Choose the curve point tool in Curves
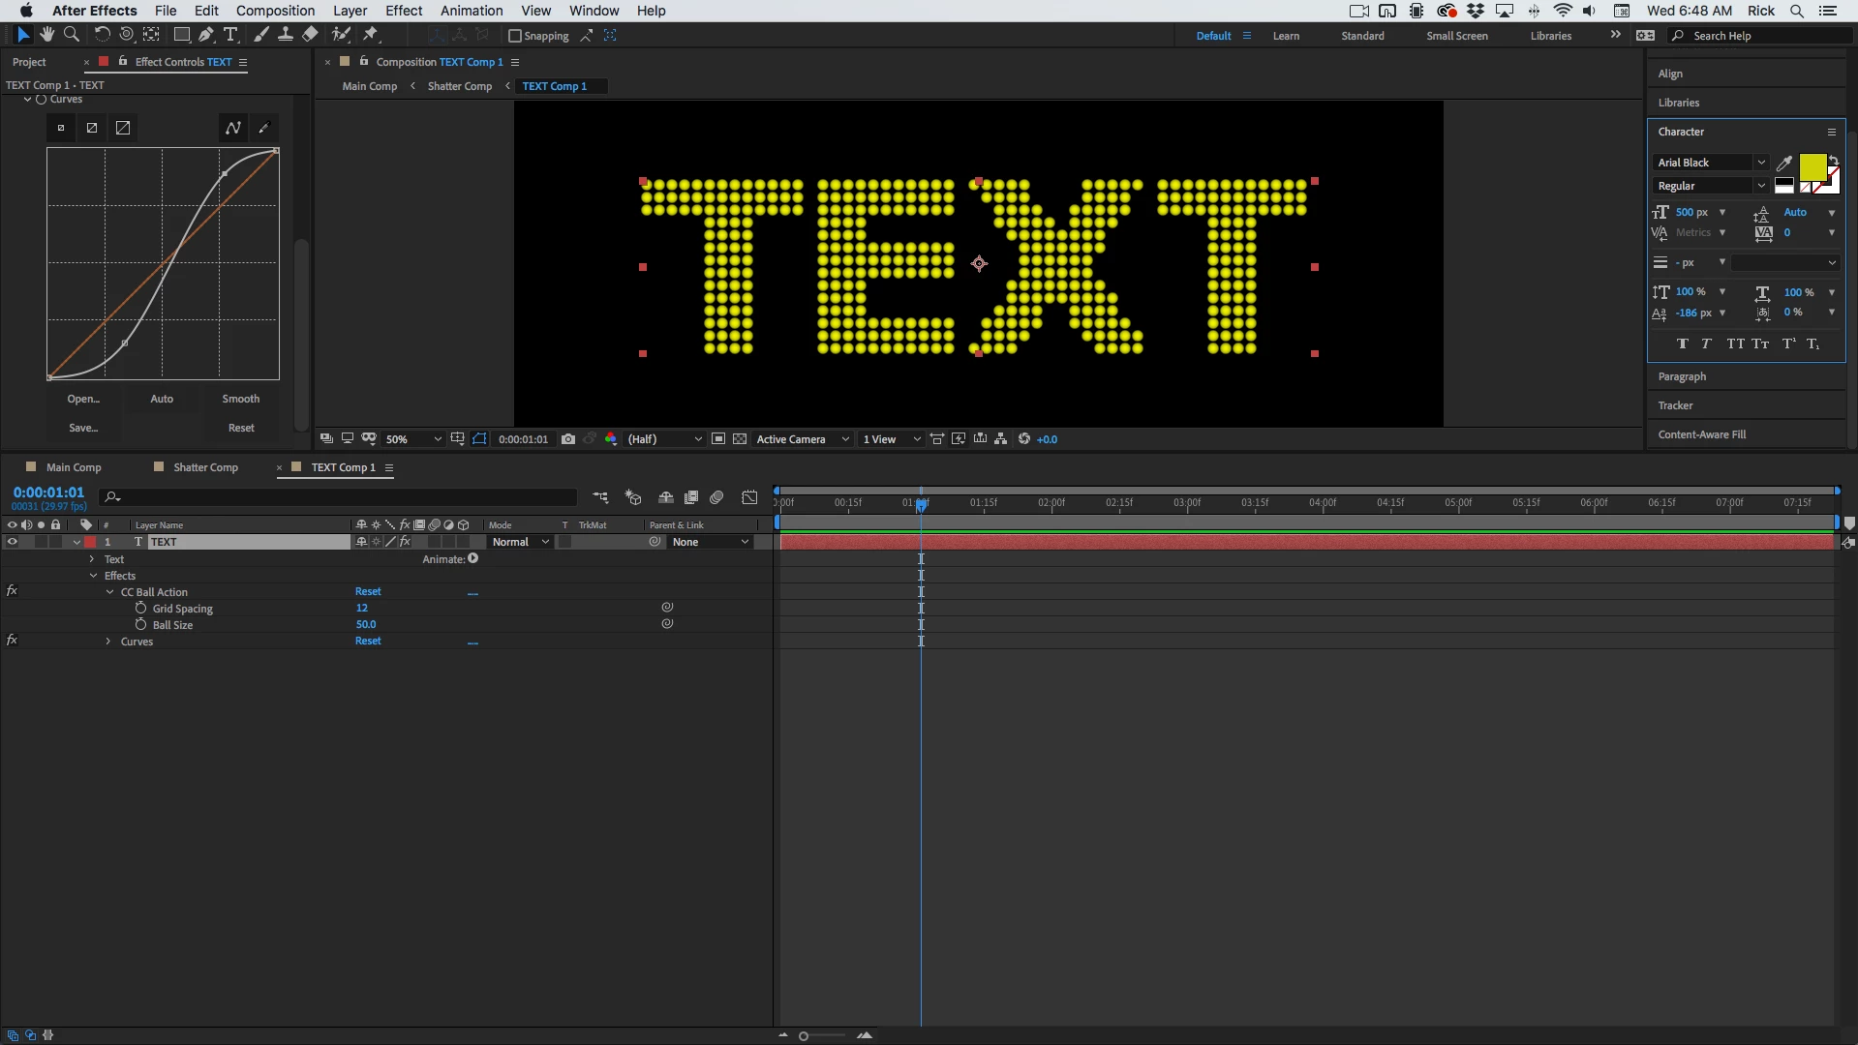This screenshot has height=1045, width=1858. [x=233, y=128]
